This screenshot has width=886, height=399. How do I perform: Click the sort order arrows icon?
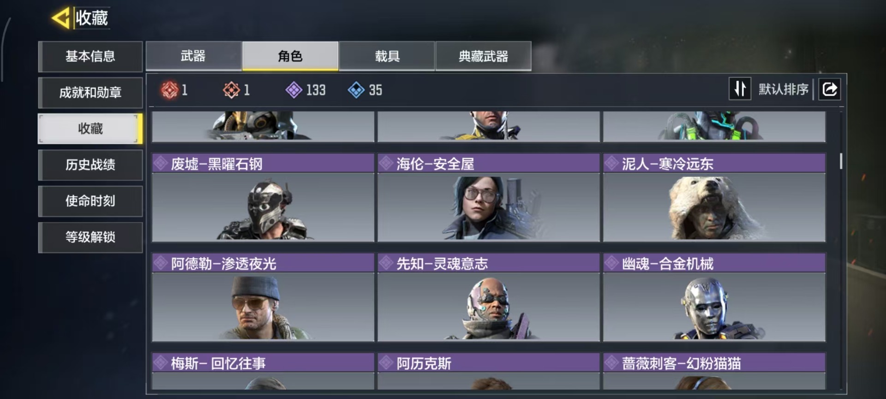click(x=740, y=89)
